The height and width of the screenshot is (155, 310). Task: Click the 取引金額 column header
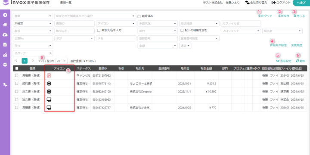click(206, 68)
